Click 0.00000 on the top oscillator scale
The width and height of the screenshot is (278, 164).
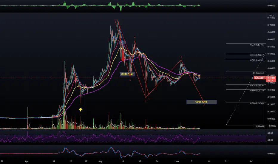tap(271, 5)
